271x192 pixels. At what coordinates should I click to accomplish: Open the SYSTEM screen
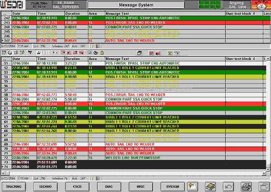tap(172, 187)
